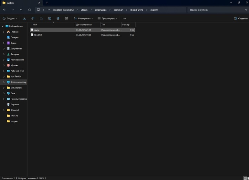Viewport: 249px width, 180px height.
Task: Select the RENDER configuration file
Action: pyautogui.click(x=38, y=35)
